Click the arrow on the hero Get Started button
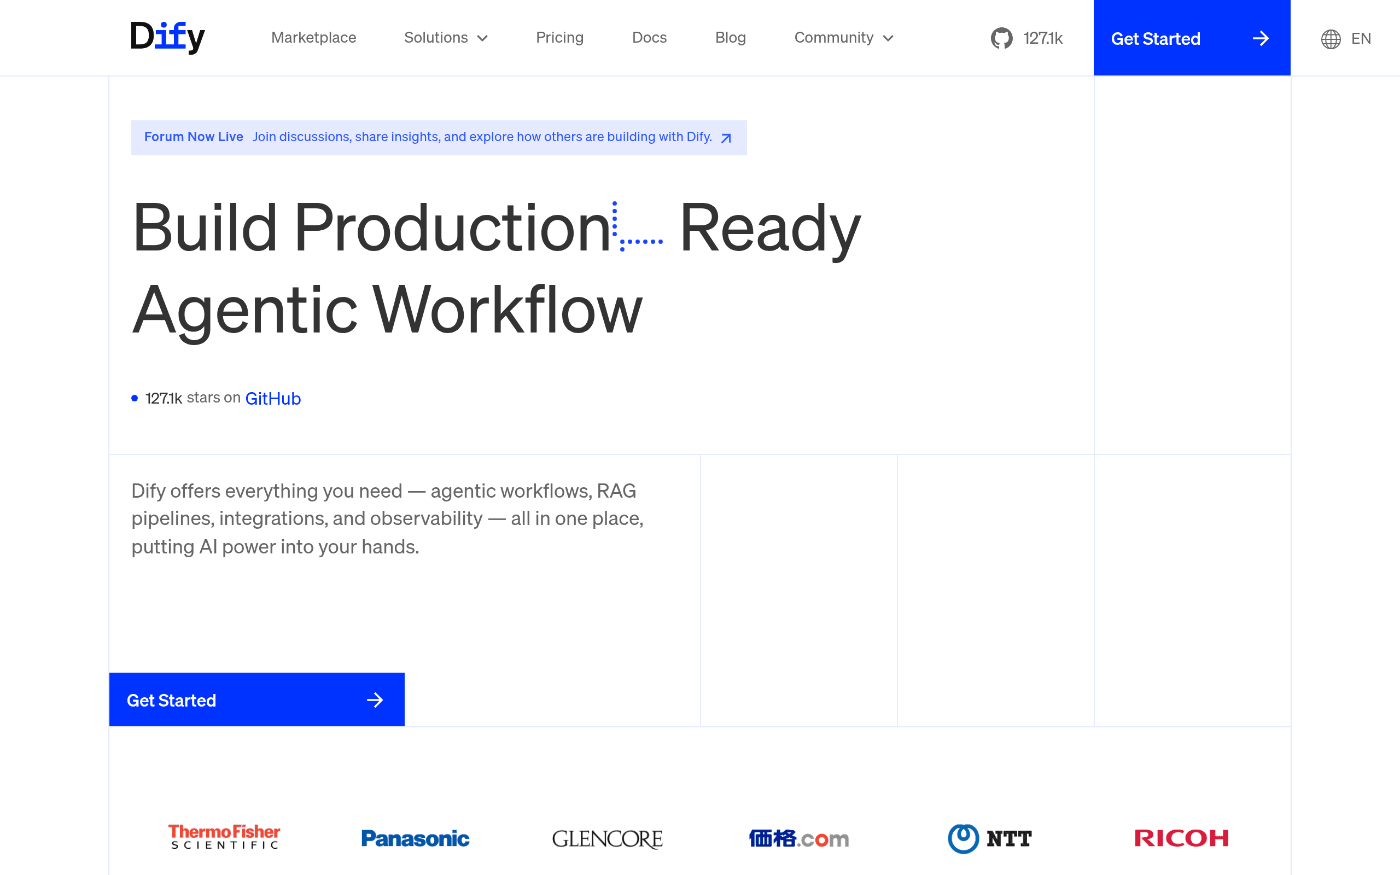The height and width of the screenshot is (875, 1400). coord(375,700)
